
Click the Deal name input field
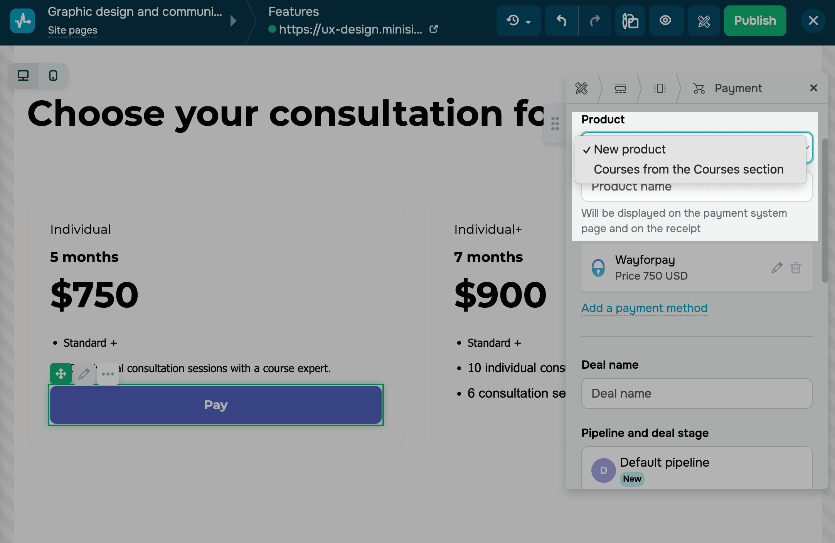pyautogui.click(x=697, y=393)
